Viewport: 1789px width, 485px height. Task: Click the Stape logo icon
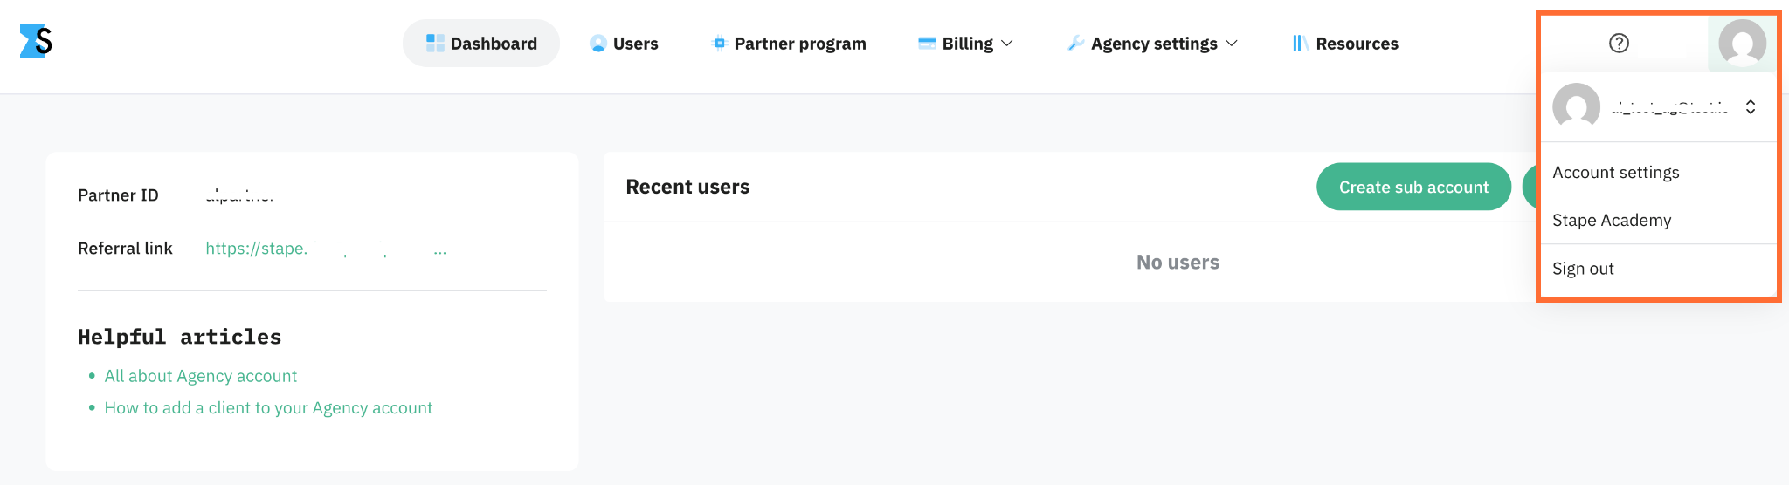pos(36,41)
